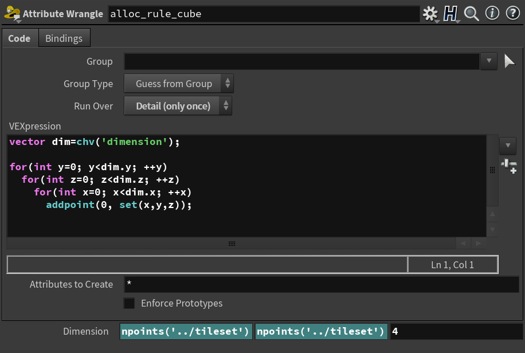
Task: Enable the Enforce Prototypes checkbox
Action: [x=130, y=303]
